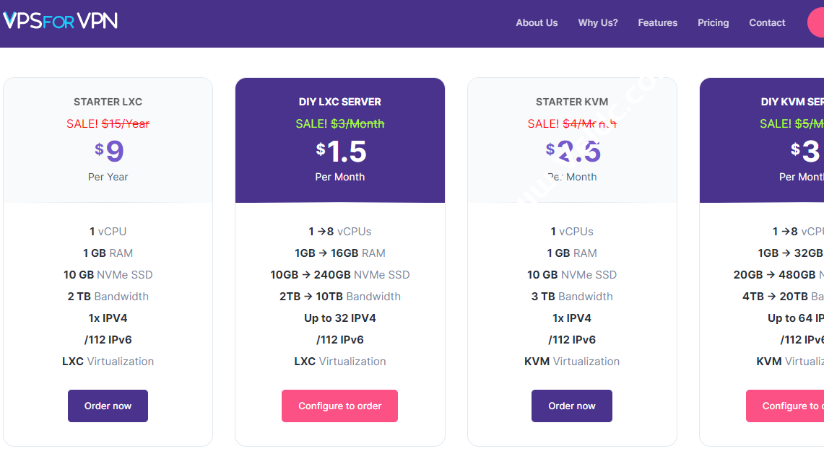The height and width of the screenshot is (459, 824).
Task: Open the Why Us? page
Action: point(598,22)
